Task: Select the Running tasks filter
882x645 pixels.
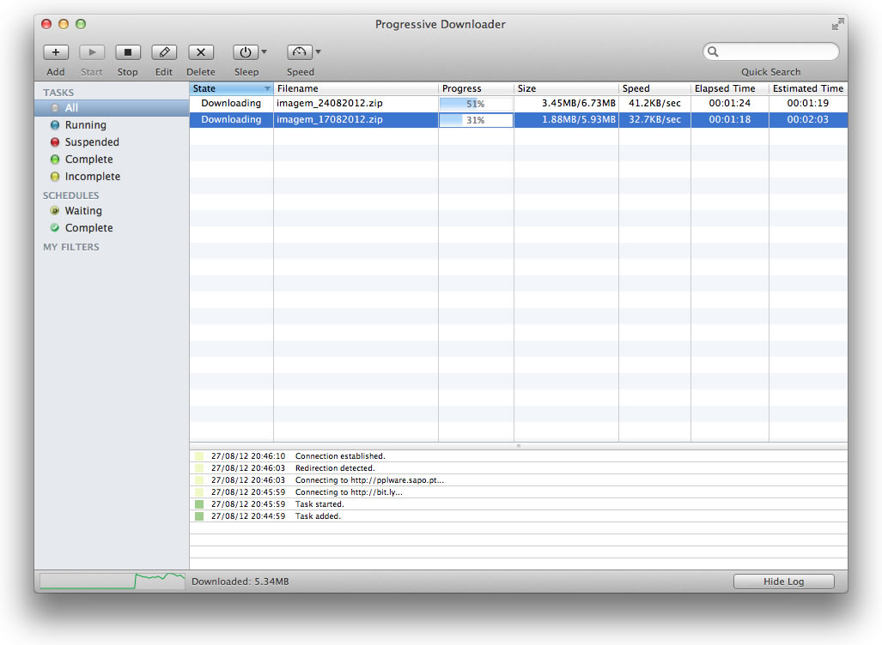Action: point(85,125)
